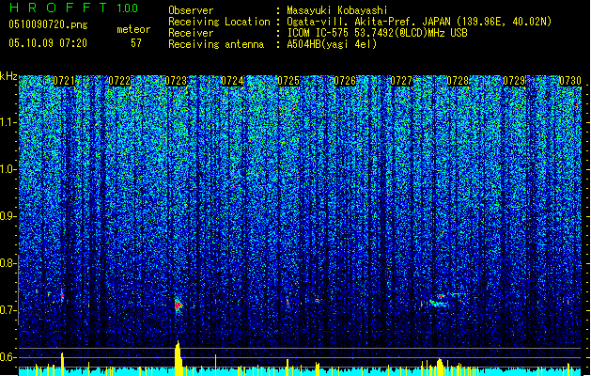
Task: Click the yellow power peak below 0721
Action: click(x=63, y=365)
